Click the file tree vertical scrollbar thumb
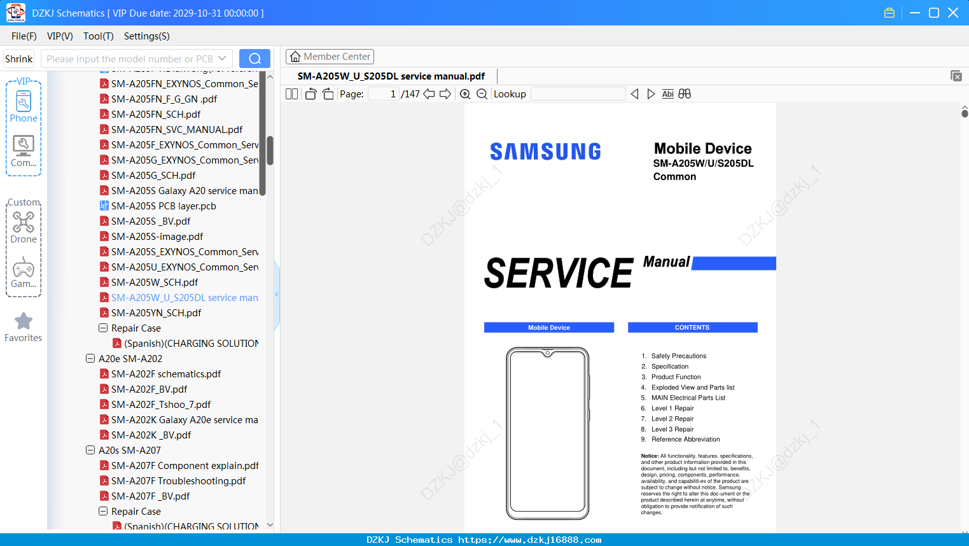This screenshot has height=546, width=969. (270, 151)
